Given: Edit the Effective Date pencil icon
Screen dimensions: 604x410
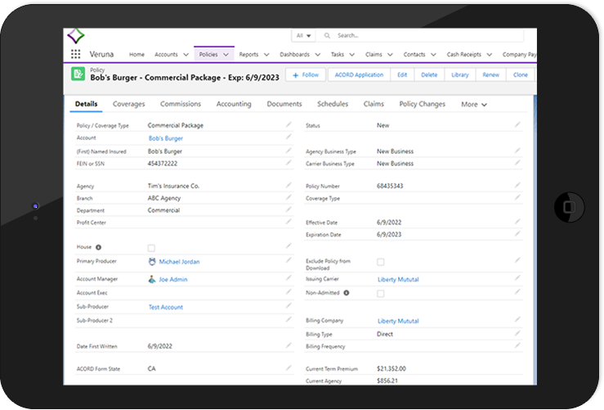Looking at the screenshot, I should point(517,222).
